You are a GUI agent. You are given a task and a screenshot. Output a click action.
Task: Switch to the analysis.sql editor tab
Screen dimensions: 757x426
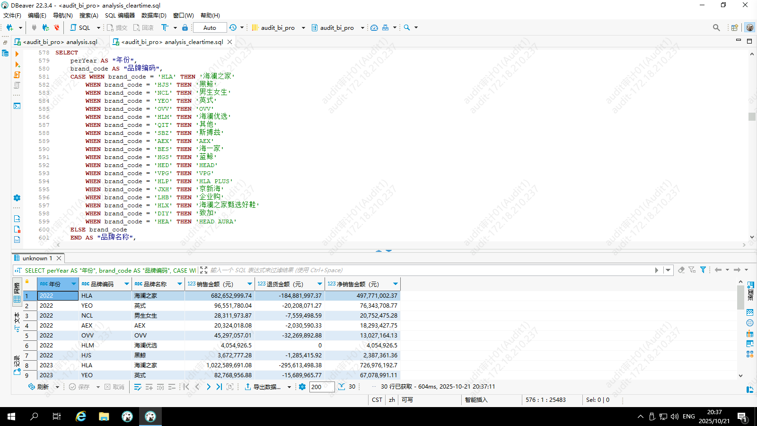click(x=60, y=42)
